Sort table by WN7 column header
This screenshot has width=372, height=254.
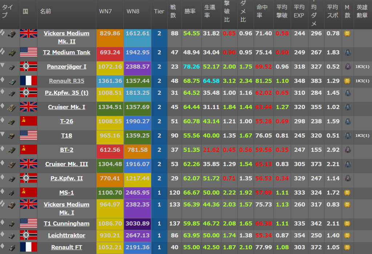[x=105, y=11]
